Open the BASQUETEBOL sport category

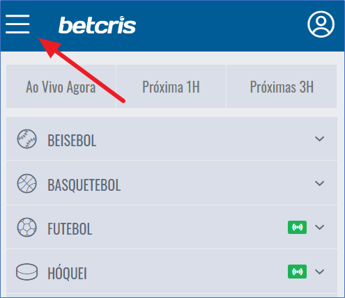[171, 183]
